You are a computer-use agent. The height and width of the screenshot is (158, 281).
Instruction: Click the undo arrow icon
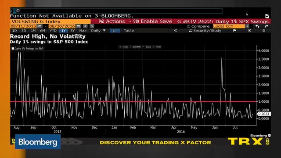coord(257,26)
